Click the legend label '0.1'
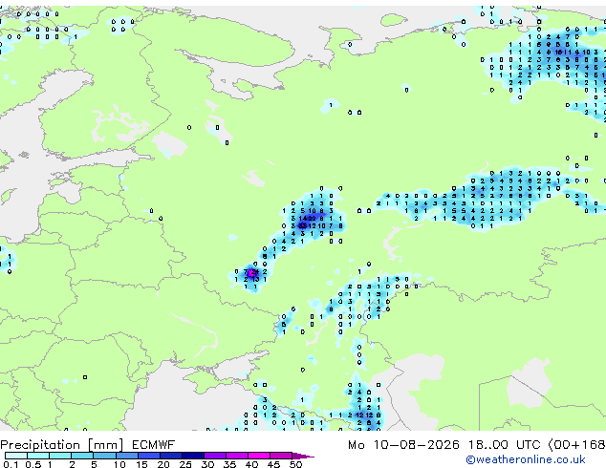Screen dimensions: 606x468 11,464
